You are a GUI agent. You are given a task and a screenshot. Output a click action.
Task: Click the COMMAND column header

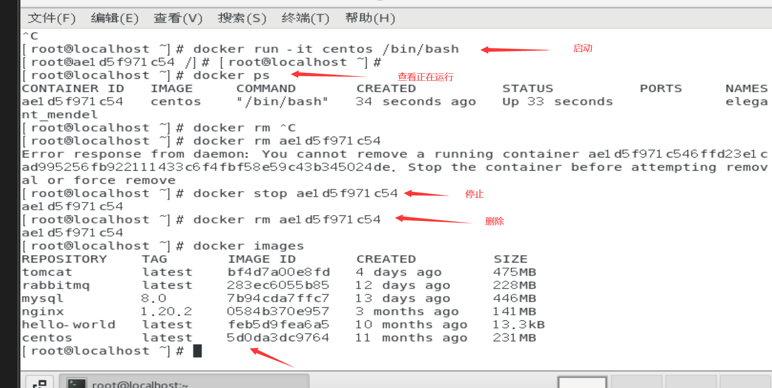pyautogui.click(x=266, y=89)
